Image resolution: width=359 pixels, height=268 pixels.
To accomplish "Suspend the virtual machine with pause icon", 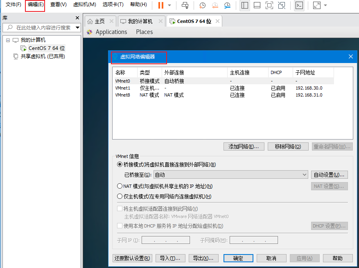I will pyautogui.click(x=161, y=5).
